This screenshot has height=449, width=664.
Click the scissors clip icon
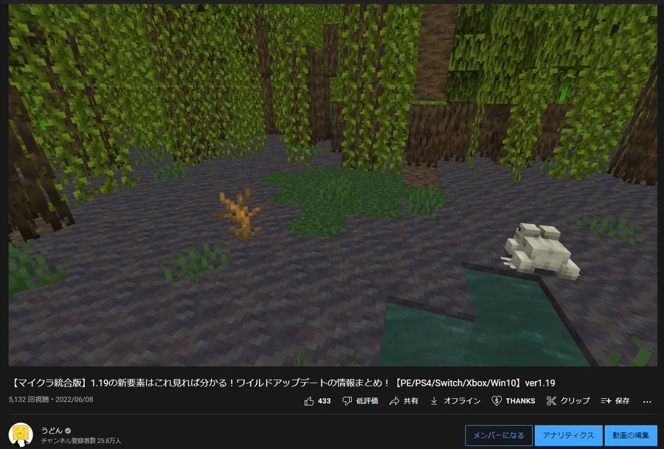tap(551, 401)
